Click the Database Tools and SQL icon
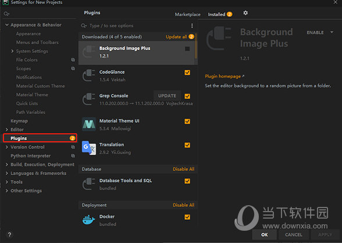The width and height of the screenshot is (342, 243). coord(89,184)
